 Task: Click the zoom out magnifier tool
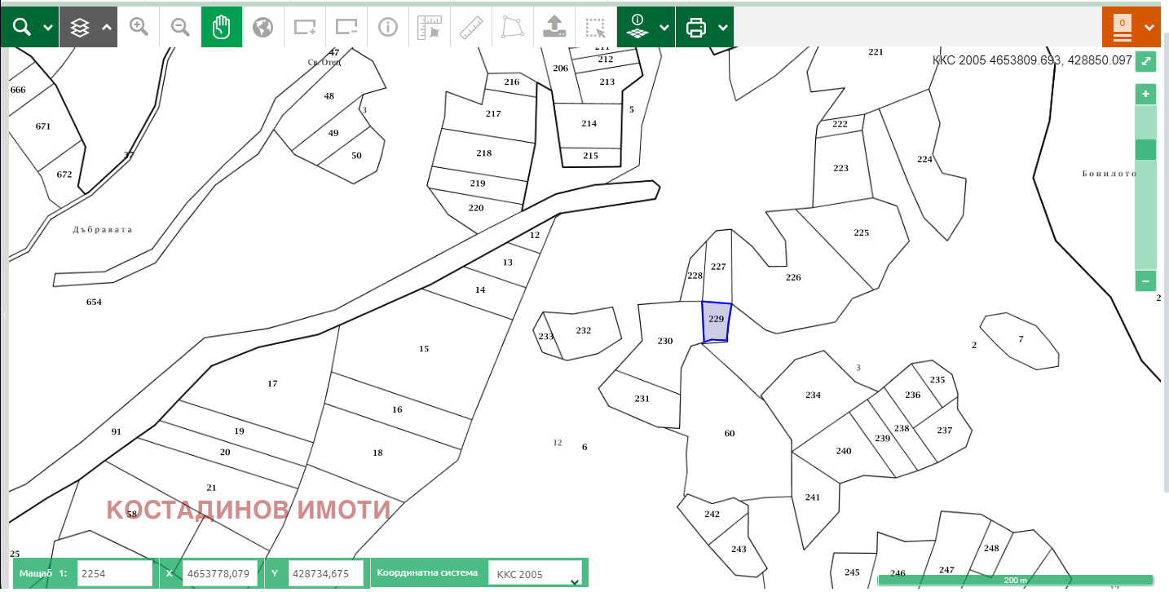point(181,27)
